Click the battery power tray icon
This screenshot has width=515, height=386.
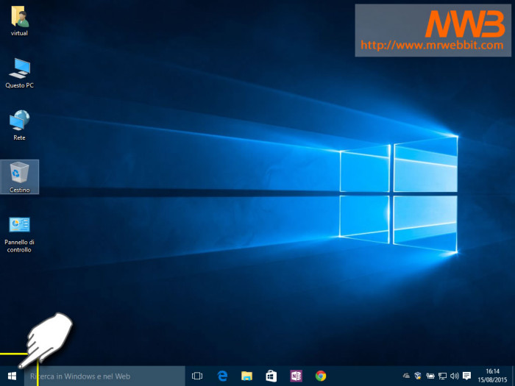click(430, 376)
